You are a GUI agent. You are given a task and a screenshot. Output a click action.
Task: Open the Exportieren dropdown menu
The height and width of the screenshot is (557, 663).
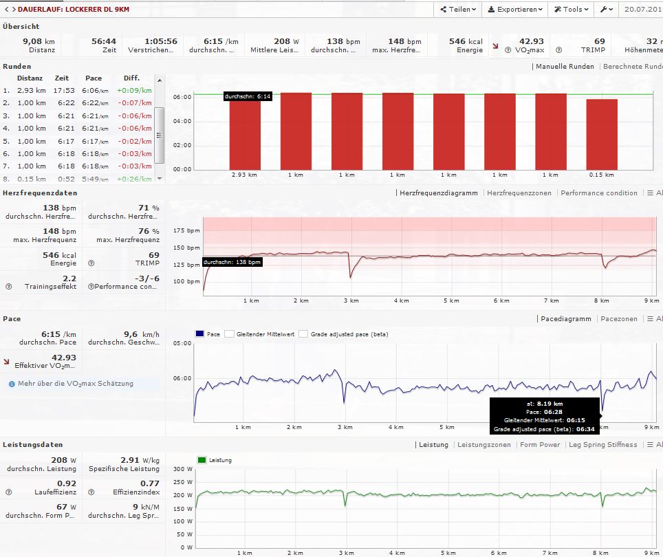pos(514,10)
